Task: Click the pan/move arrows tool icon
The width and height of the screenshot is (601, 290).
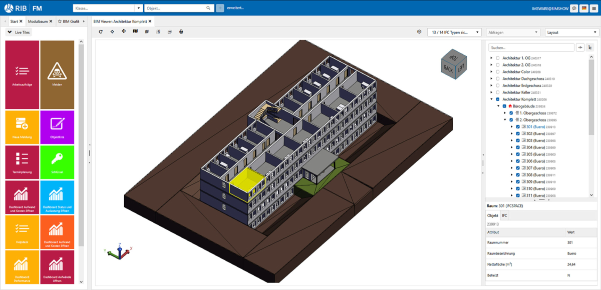Action: click(x=124, y=31)
